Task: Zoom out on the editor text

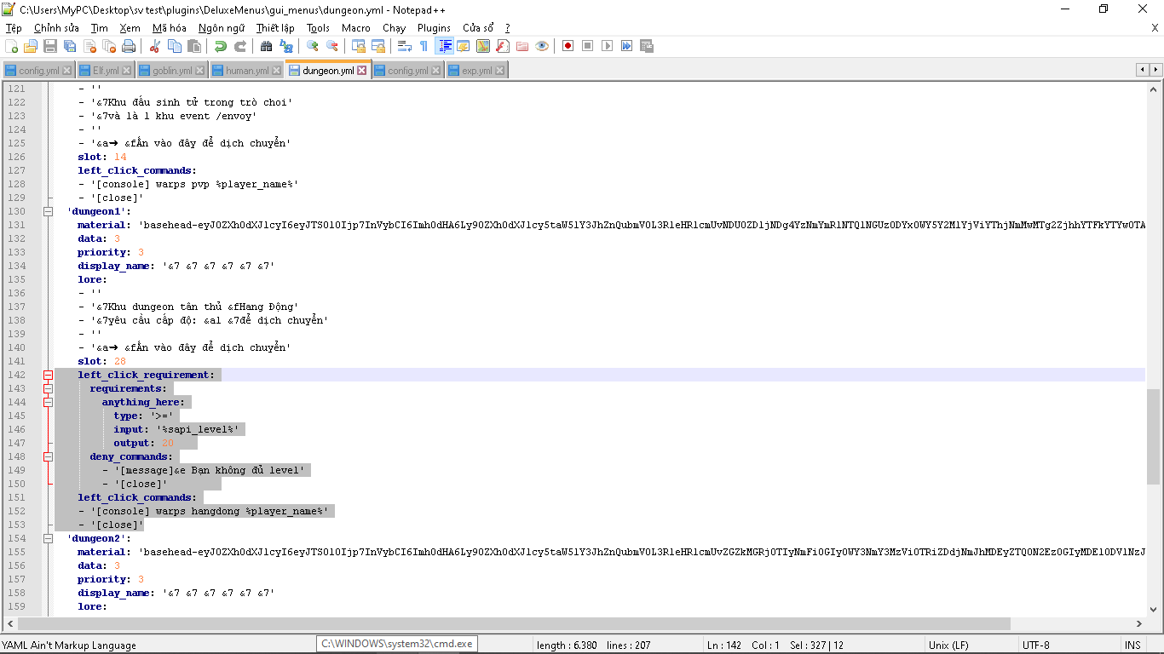Action: (x=332, y=46)
